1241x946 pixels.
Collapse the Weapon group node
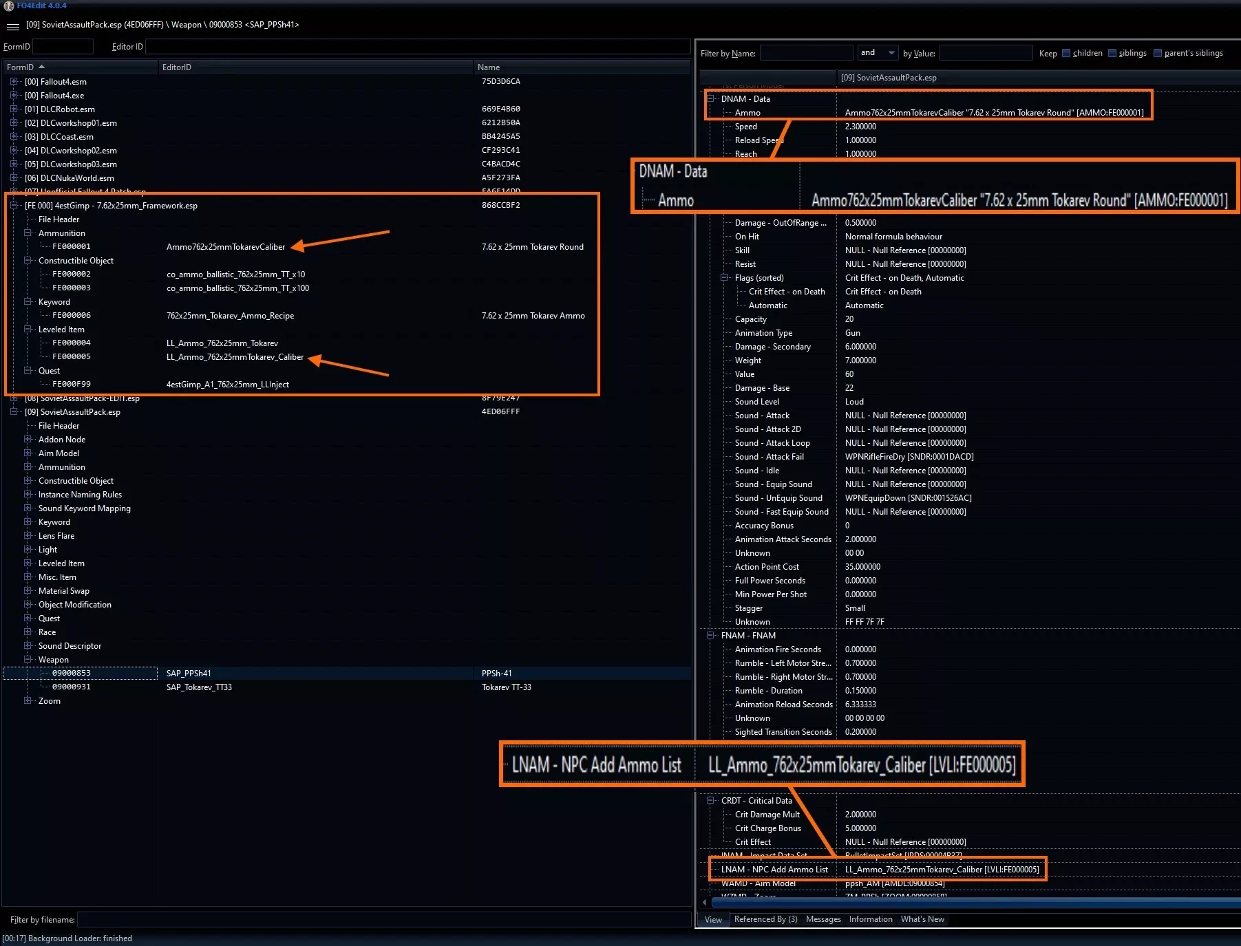click(x=28, y=659)
